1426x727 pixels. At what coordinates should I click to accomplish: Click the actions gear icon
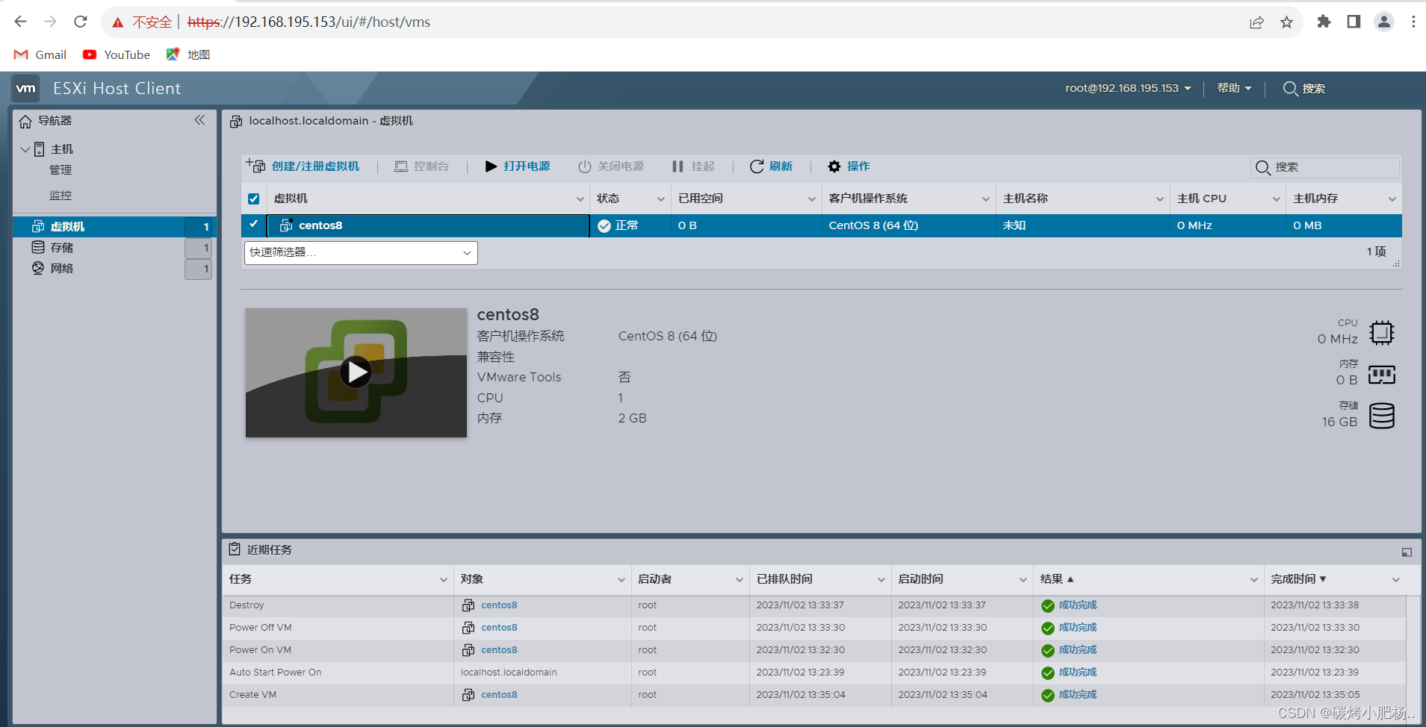[x=834, y=166]
